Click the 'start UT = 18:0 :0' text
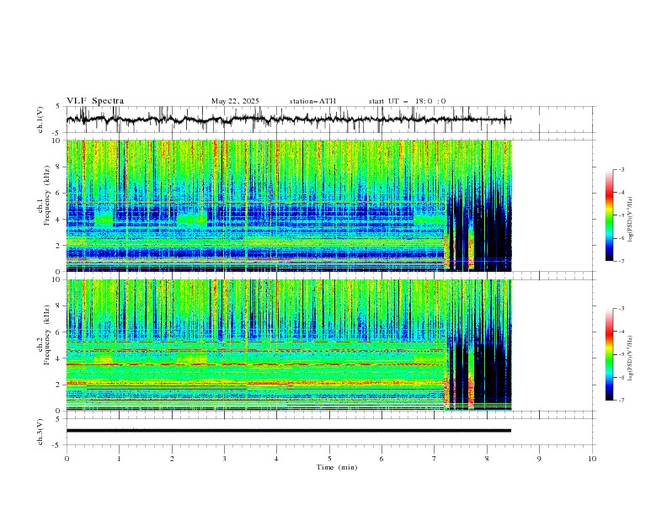This screenshot has width=667, height=515. (x=407, y=101)
